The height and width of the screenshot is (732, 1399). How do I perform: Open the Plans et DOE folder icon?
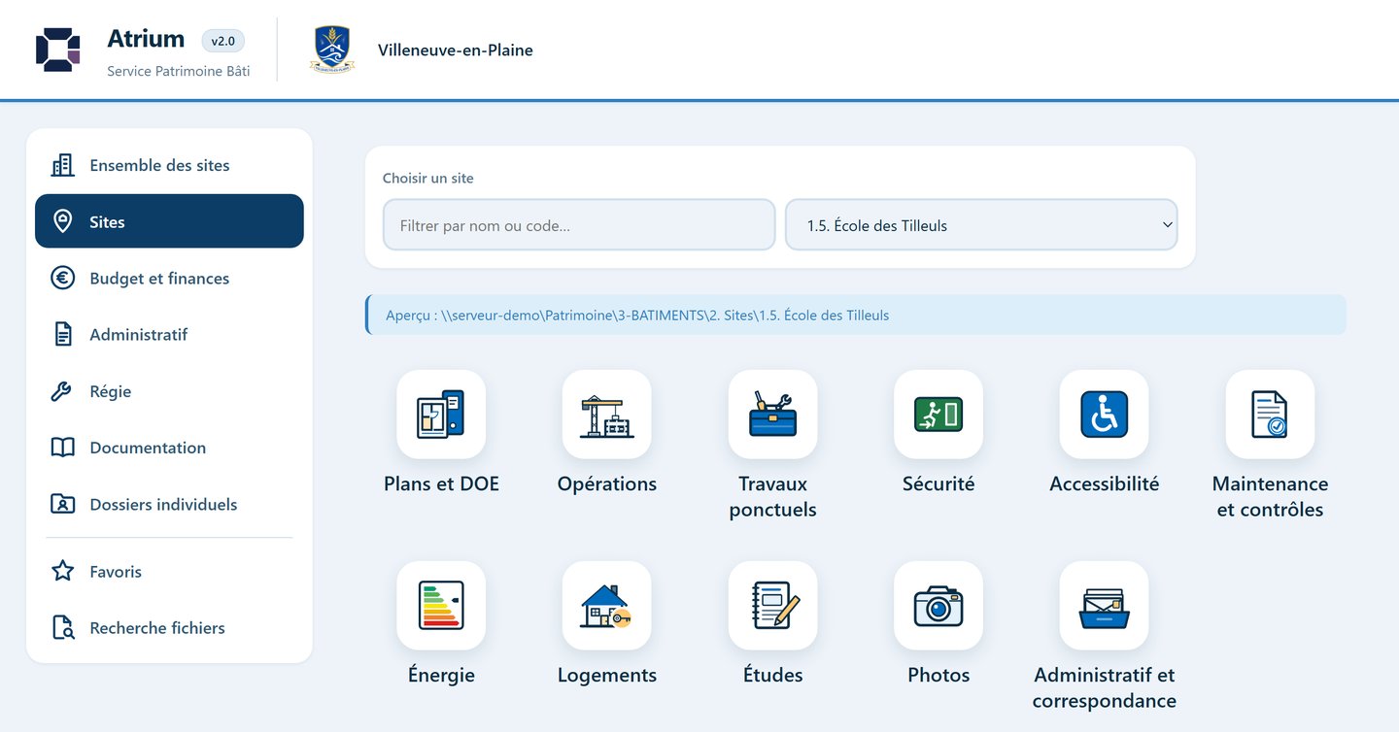441,415
